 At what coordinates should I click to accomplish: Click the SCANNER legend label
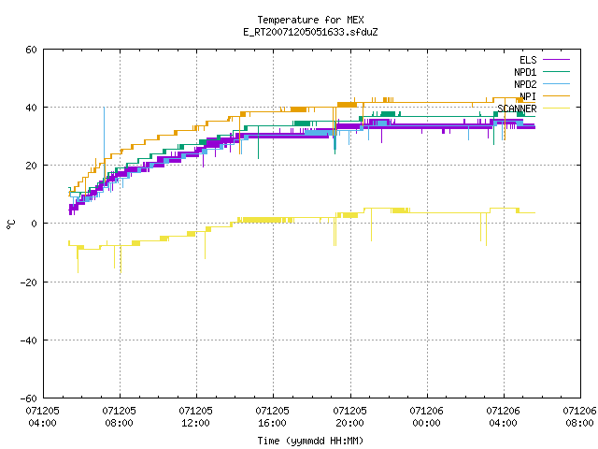517,109
